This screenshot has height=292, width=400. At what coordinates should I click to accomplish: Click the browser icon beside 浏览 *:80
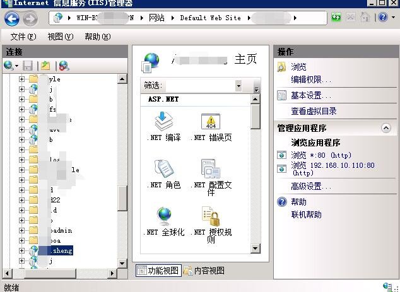point(281,155)
